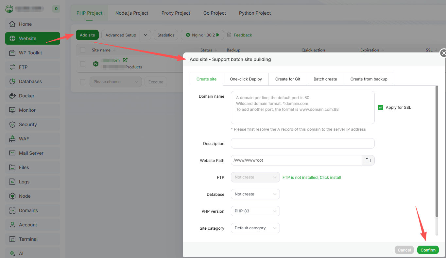Click the Security shield icon
The image size is (446, 258).
12,124
